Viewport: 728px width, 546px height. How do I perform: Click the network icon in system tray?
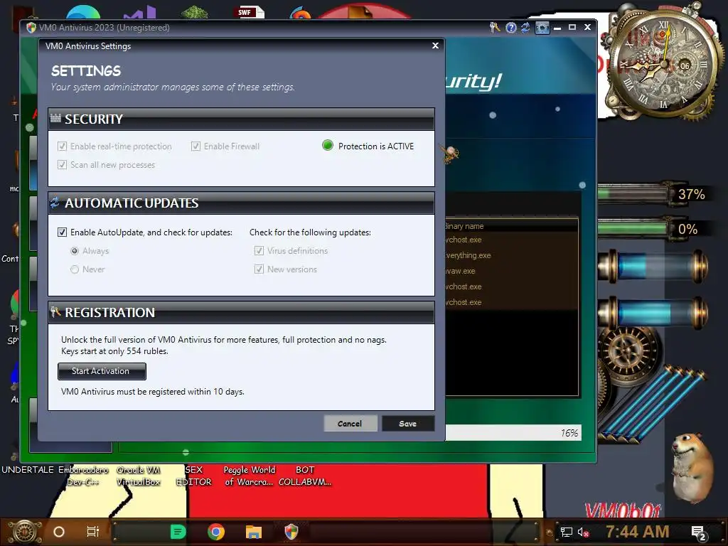point(566,532)
